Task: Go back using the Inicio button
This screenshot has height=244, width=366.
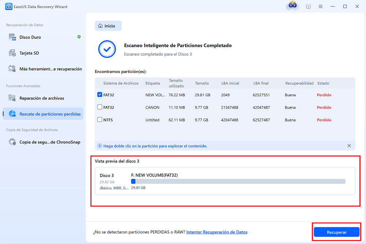Action: click(x=108, y=26)
